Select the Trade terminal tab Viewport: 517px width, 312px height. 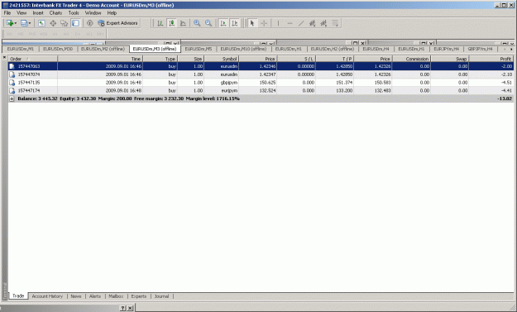tap(18, 295)
